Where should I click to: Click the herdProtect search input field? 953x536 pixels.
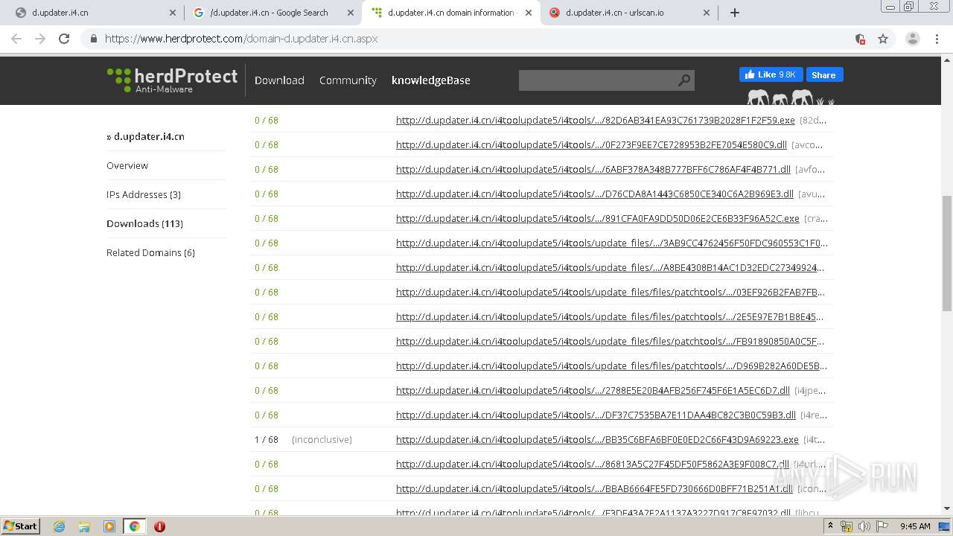598,80
